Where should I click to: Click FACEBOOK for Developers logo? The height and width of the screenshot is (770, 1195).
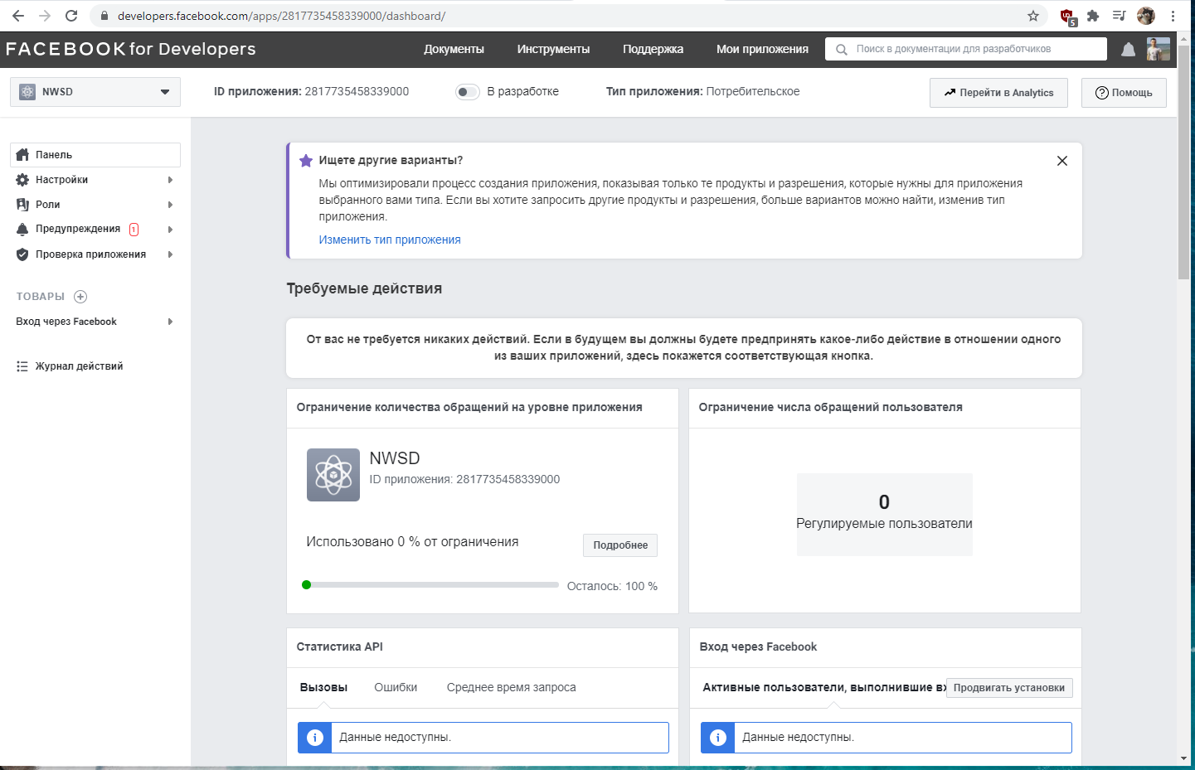[131, 50]
